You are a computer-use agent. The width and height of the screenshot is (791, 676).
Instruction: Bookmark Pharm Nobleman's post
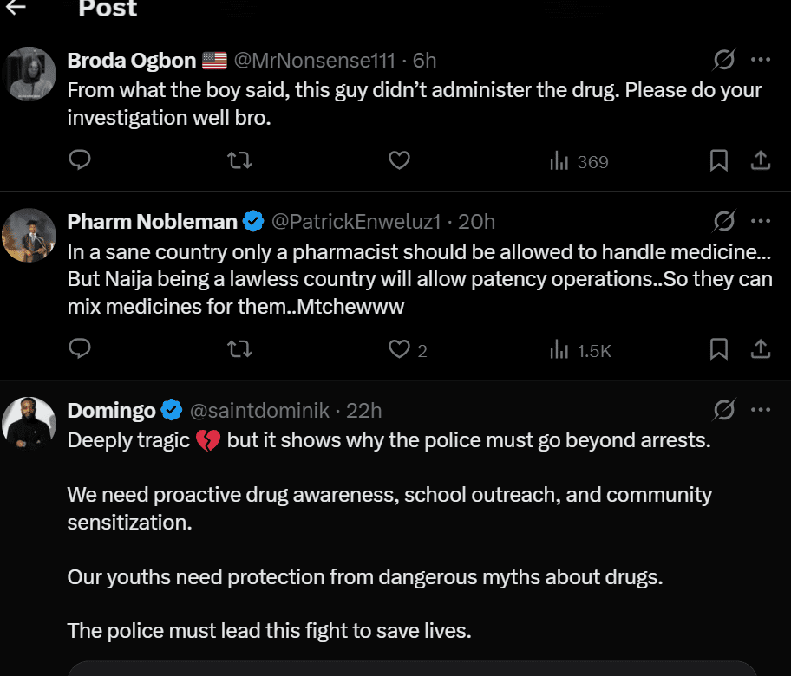point(719,349)
